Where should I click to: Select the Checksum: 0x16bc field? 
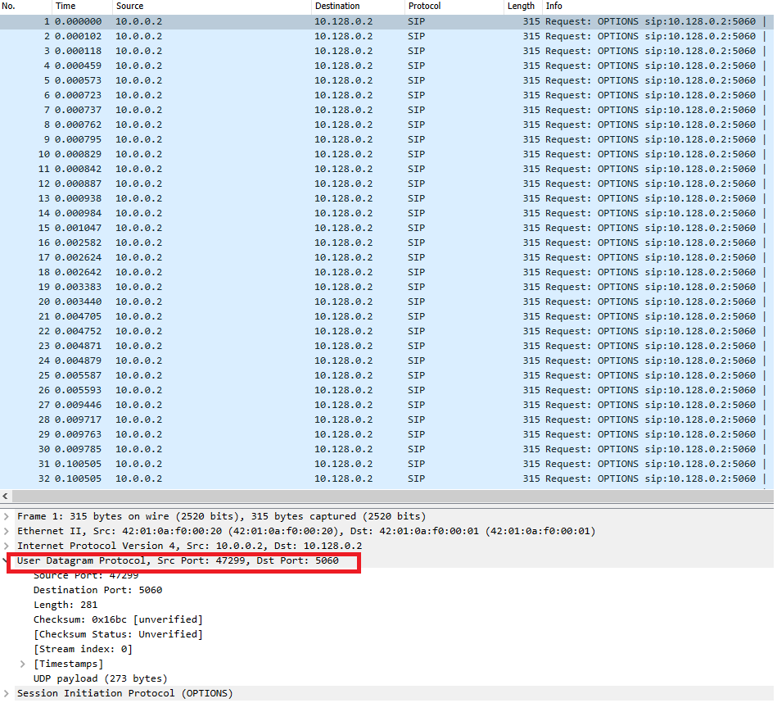[118, 619]
